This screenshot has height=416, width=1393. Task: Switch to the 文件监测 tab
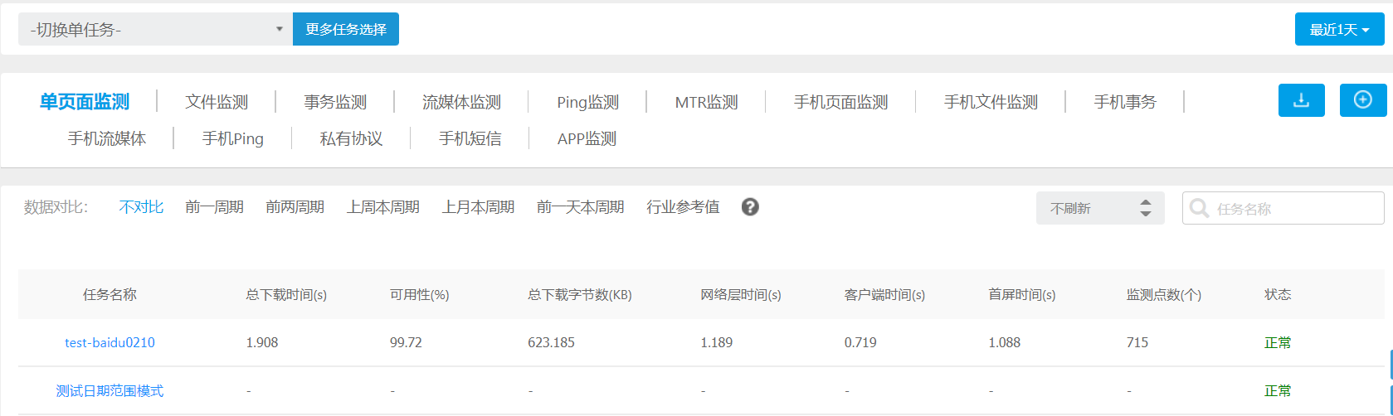click(x=217, y=102)
